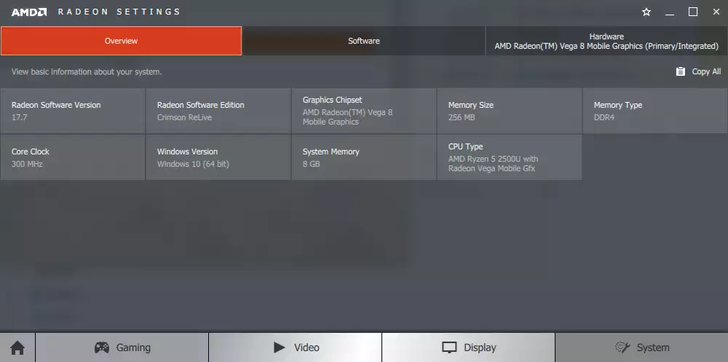Open the Hardware Vega 8 tab

click(x=606, y=41)
